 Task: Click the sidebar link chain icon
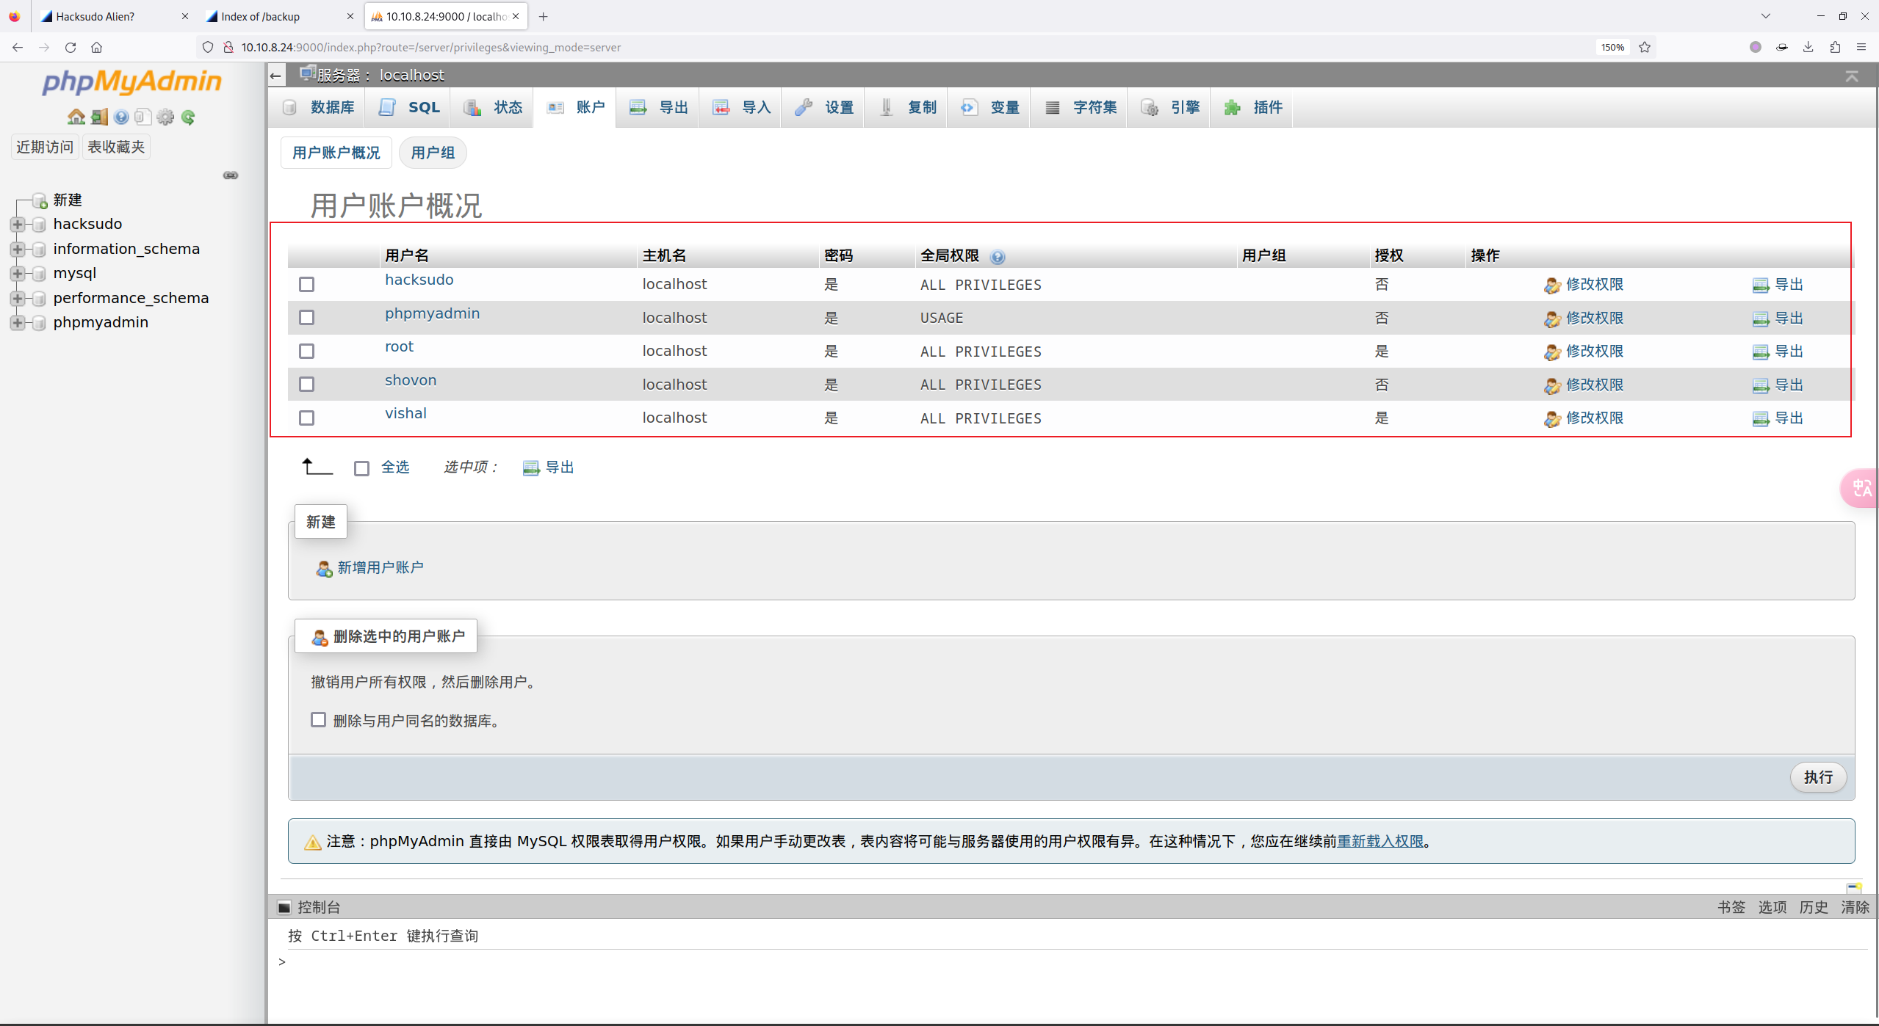tap(231, 175)
